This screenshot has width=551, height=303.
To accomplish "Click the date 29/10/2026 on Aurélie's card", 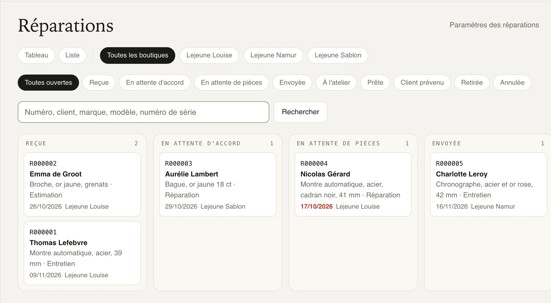I will 181,206.
